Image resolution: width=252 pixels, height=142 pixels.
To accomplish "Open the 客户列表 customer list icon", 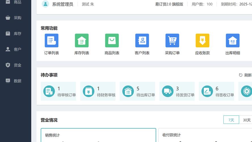I will click(142, 41).
